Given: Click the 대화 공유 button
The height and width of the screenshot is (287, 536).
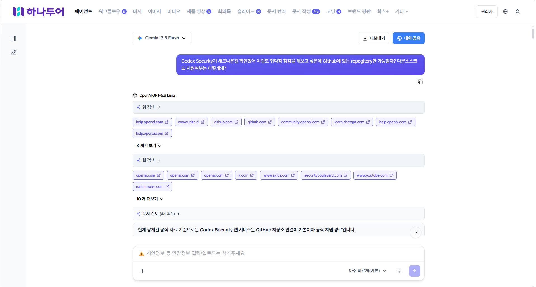Looking at the screenshot, I should [408, 38].
